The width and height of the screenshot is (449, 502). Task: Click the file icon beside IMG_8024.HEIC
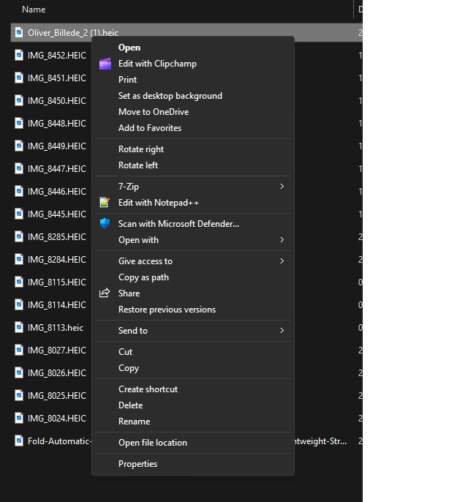click(x=18, y=419)
